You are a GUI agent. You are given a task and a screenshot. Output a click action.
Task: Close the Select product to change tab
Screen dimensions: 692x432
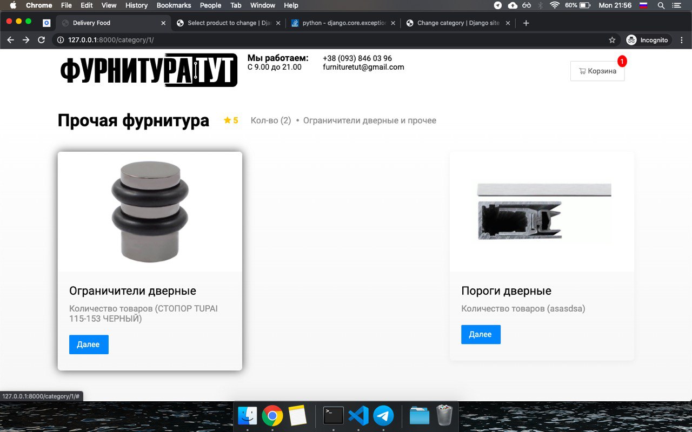[278, 23]
